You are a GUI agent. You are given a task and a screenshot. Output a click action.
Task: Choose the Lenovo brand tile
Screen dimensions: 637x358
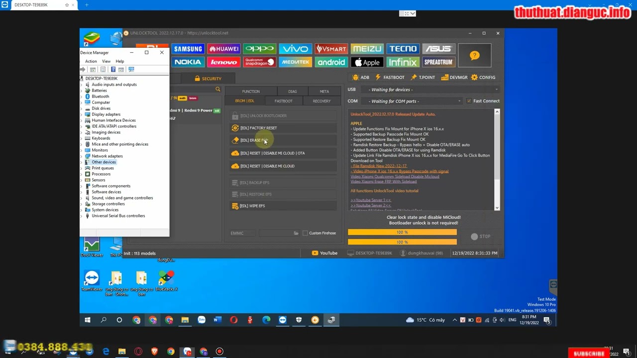[223, 62]
